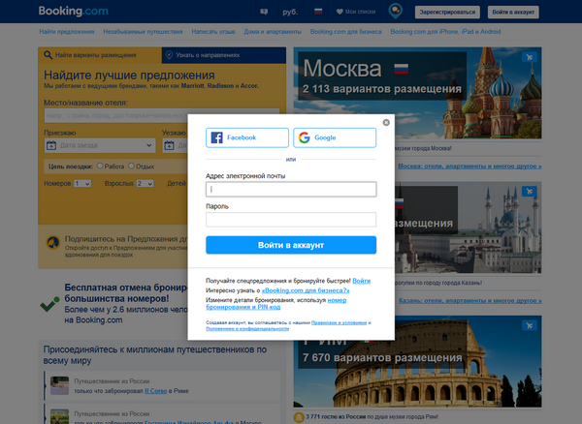
Task: Open Il Corso hotel link
Action: pos(155,391)
